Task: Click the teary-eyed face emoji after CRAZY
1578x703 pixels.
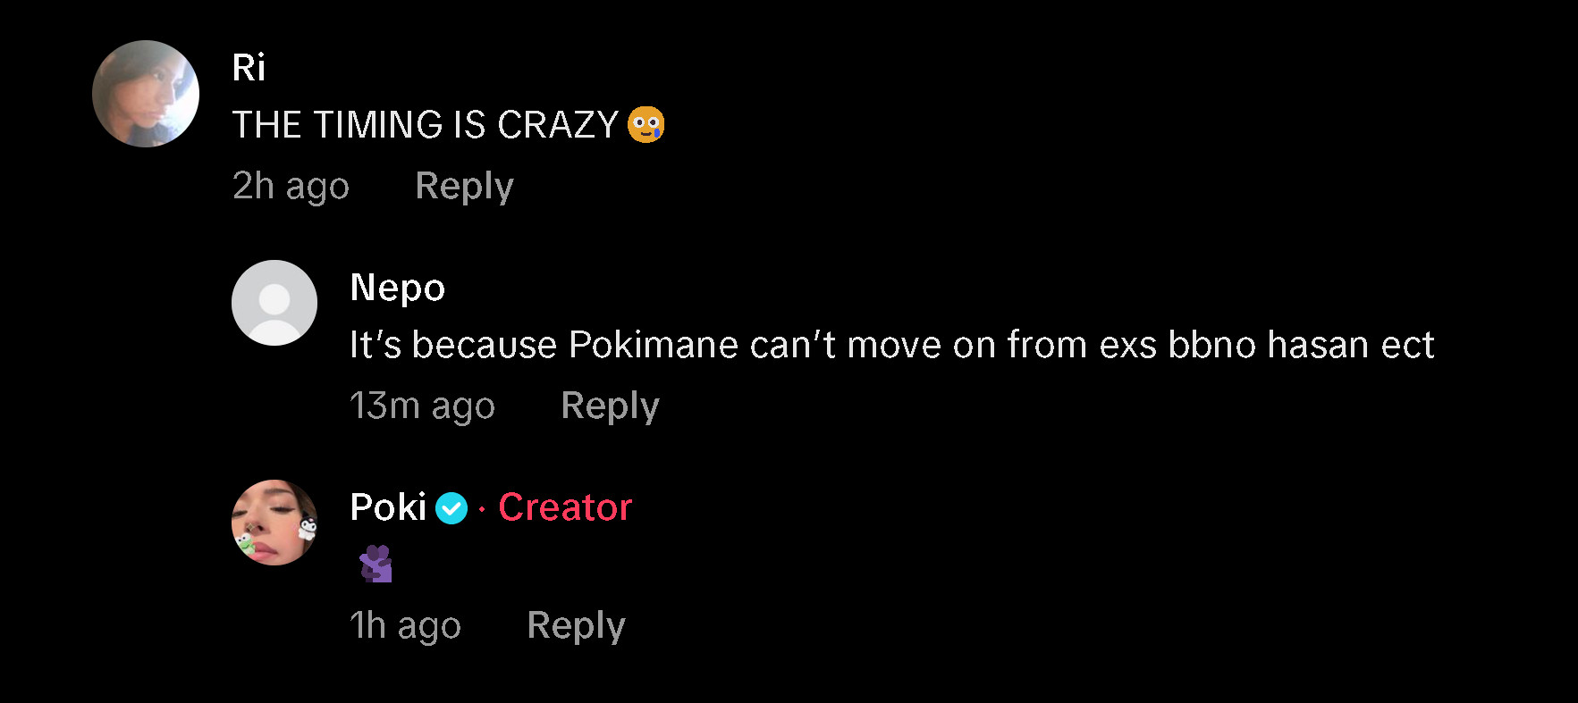Action: point(646,124)
